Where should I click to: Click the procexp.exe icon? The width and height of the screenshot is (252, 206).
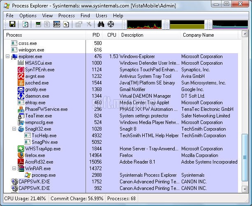[x=28, y=175]
